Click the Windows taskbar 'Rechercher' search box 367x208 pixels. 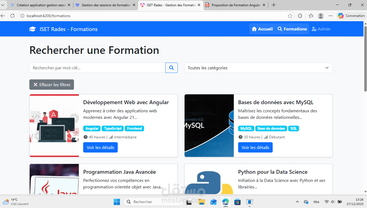[153, 202]
